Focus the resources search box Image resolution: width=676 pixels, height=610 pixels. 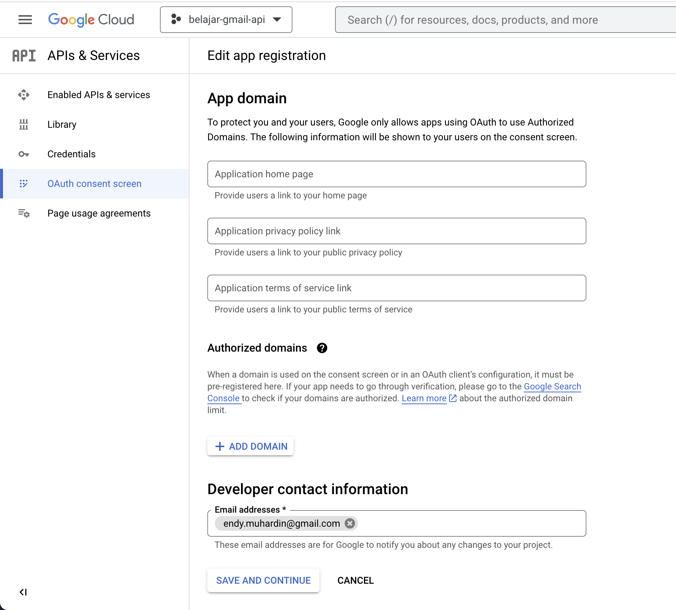[x=505, y=20]
